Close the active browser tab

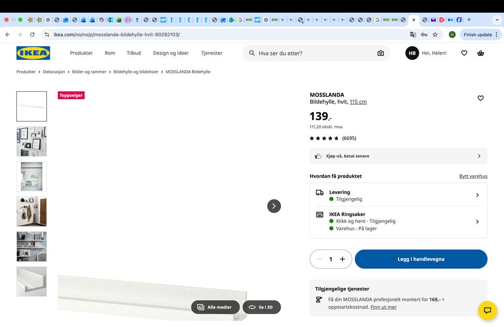click(414, 20)
